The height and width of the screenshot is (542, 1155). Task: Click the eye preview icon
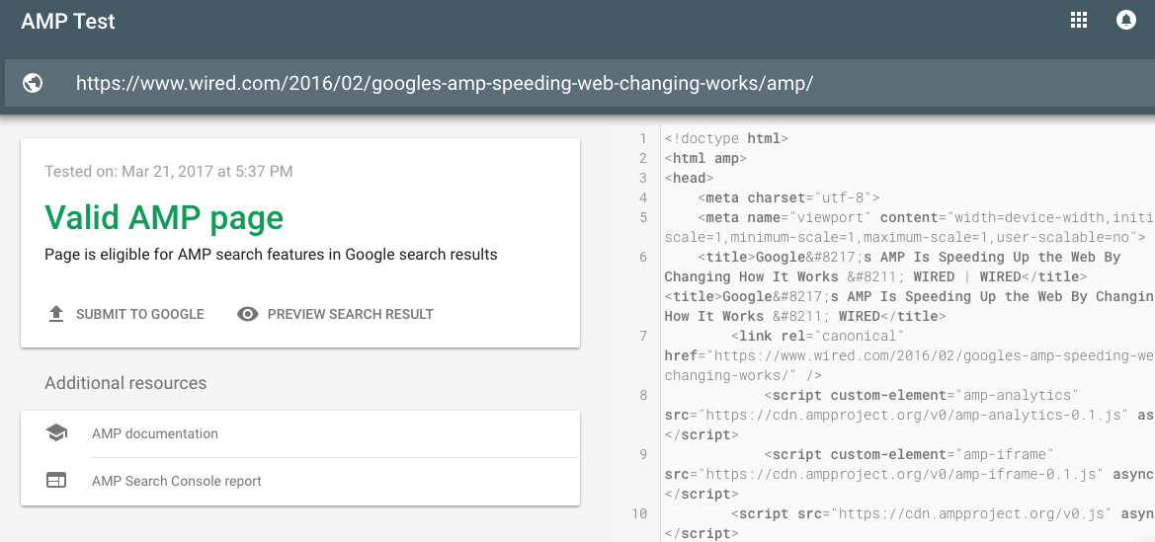coord(248,314)
